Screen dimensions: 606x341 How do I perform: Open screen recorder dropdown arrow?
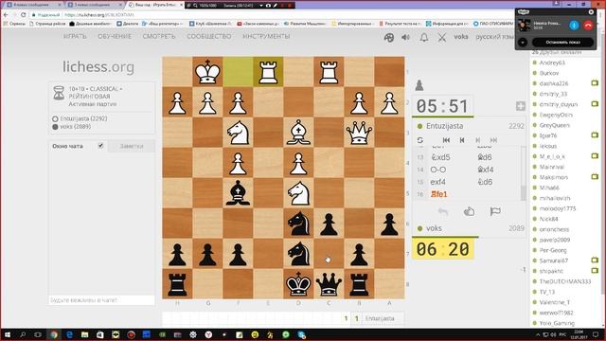tap(261, 6)
